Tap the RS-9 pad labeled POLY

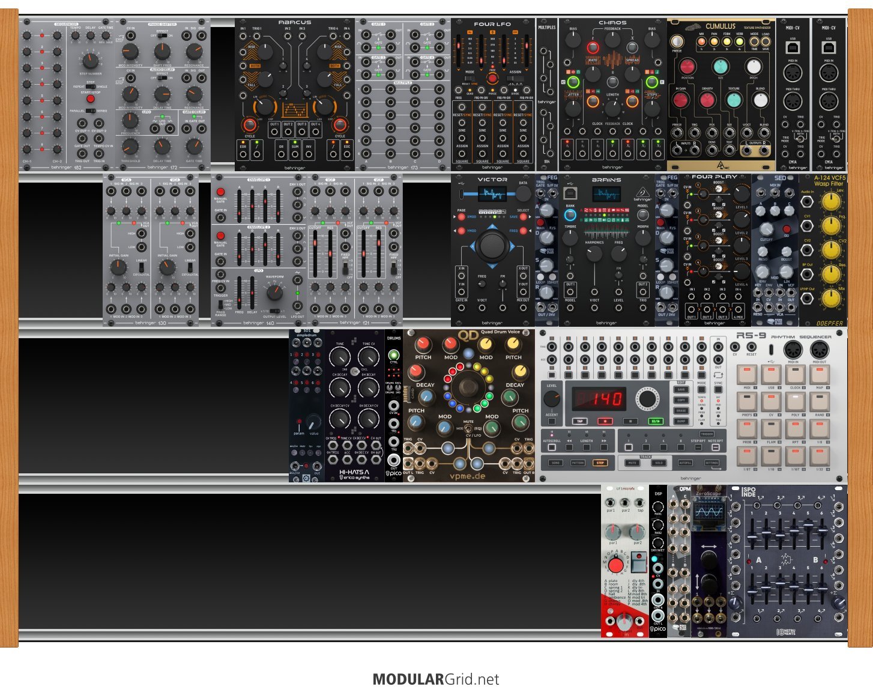[796, 401]
